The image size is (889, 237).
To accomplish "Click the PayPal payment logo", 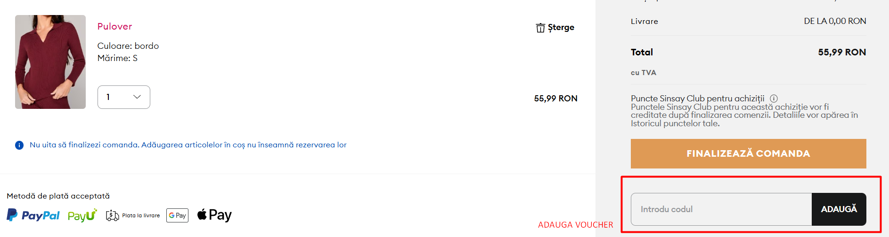I will (33, 215).
